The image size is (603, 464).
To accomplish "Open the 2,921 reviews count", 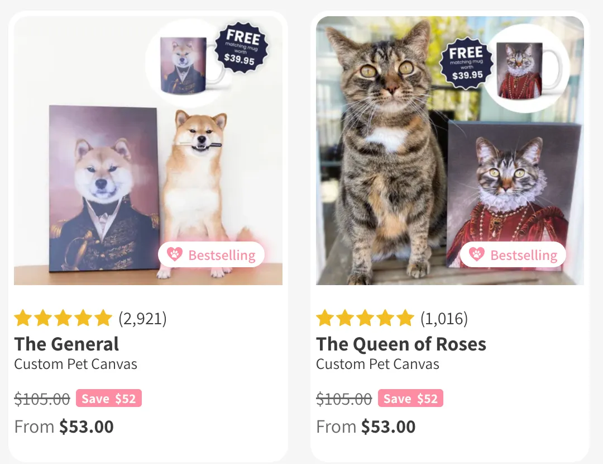I will (x=142, y=319).
